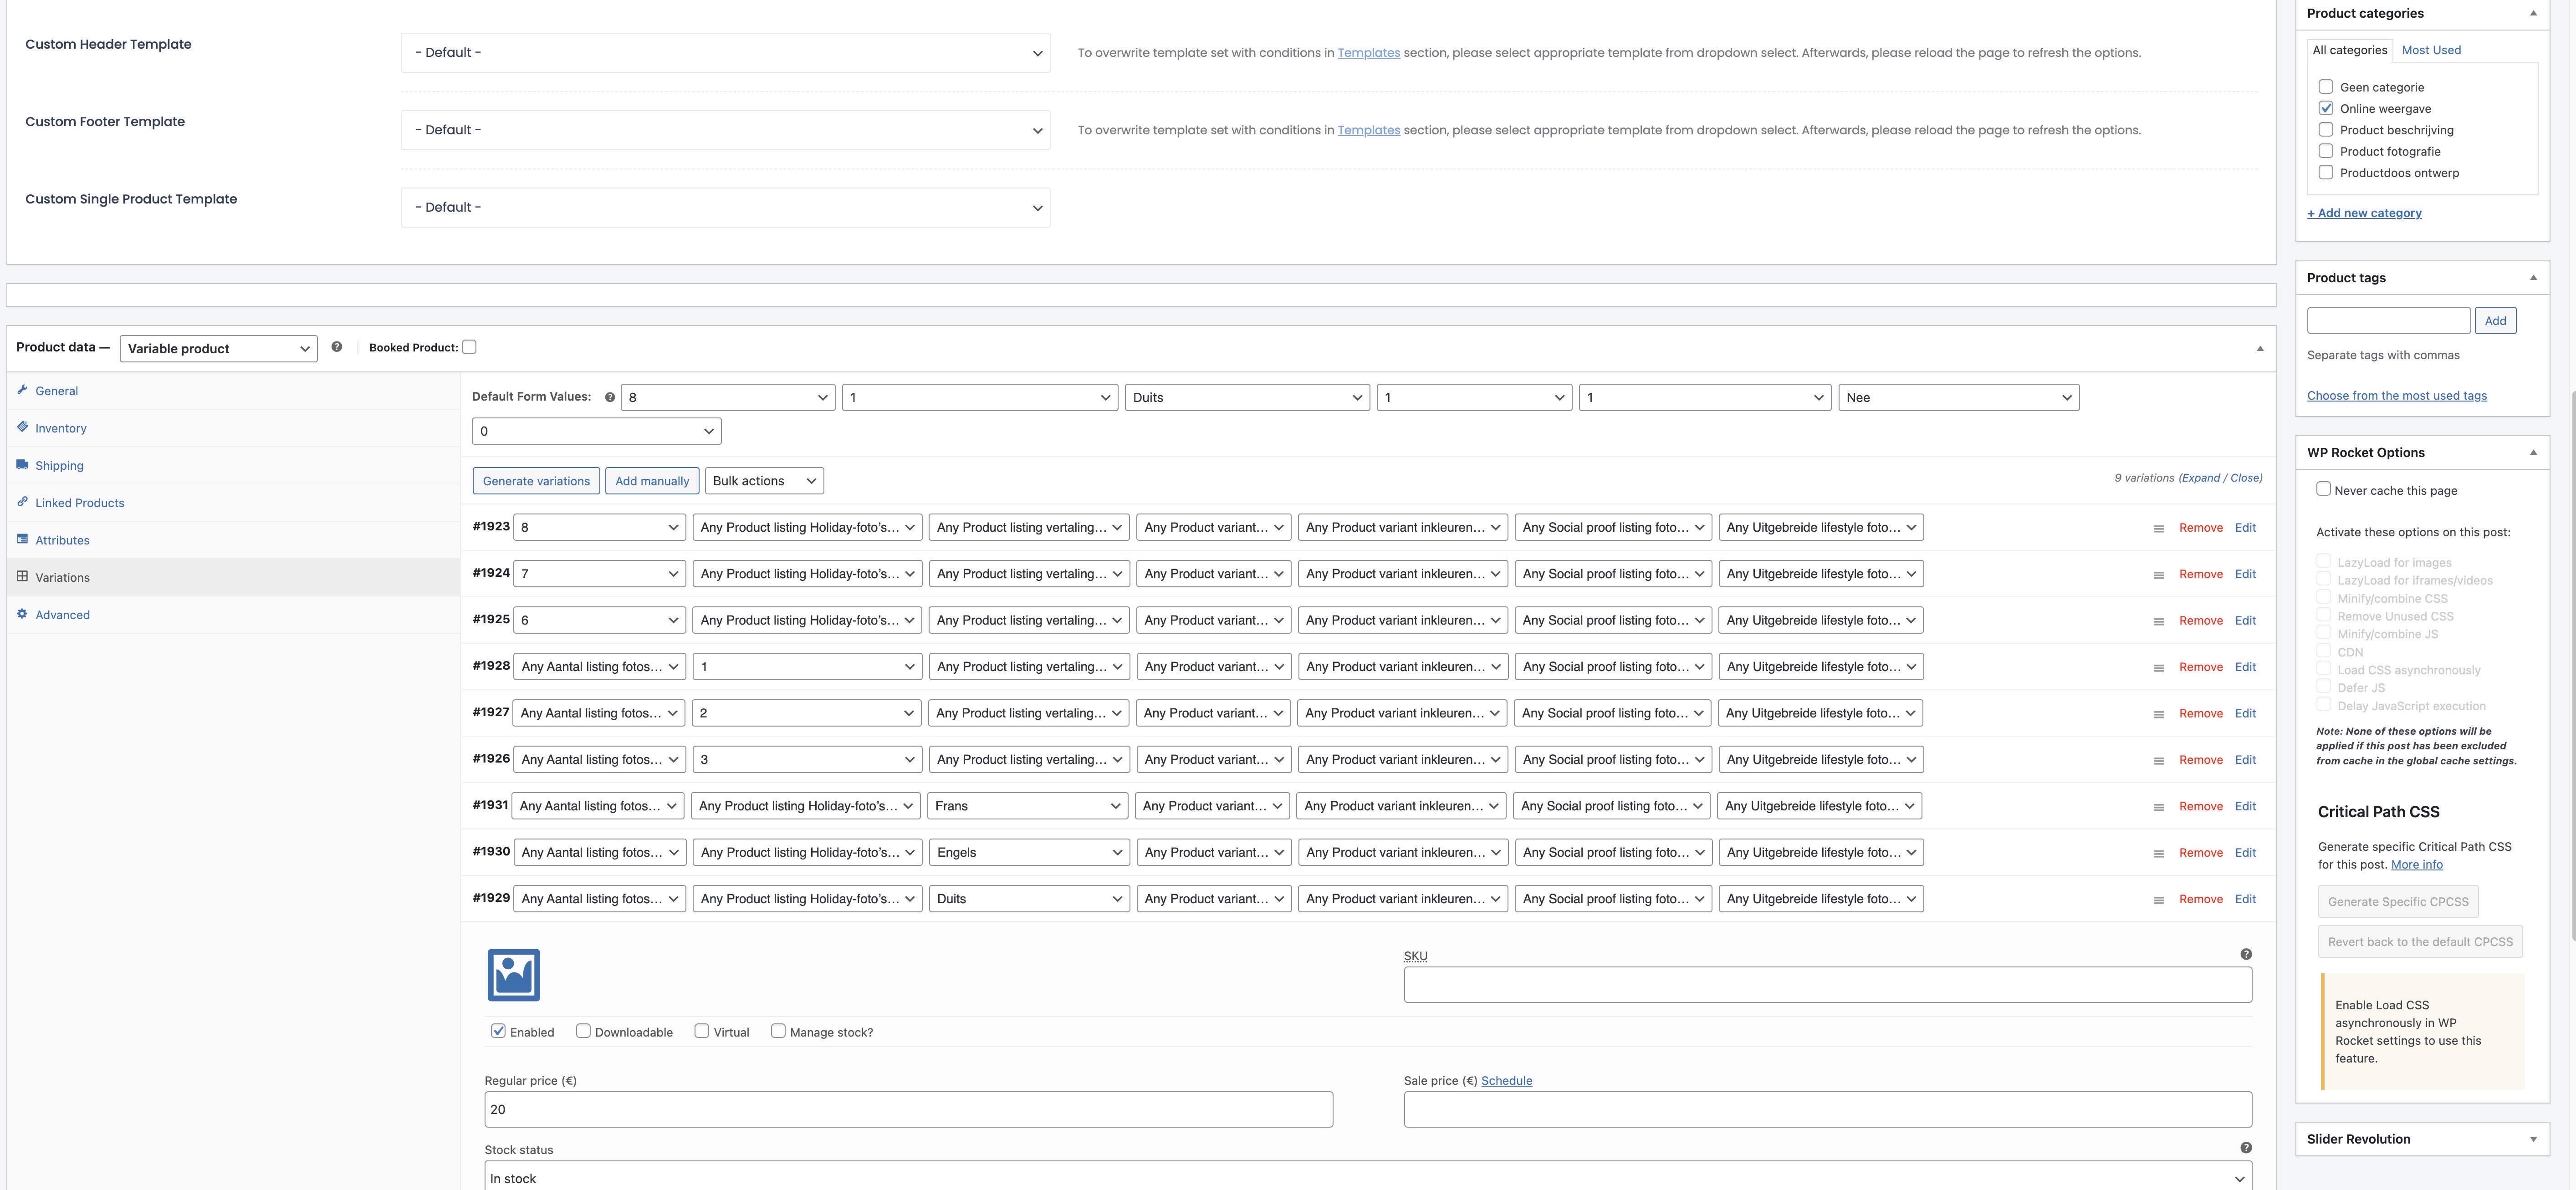Open the Custom Header Template dropdown
2576x1190 pixels.
tap(725, 53)
